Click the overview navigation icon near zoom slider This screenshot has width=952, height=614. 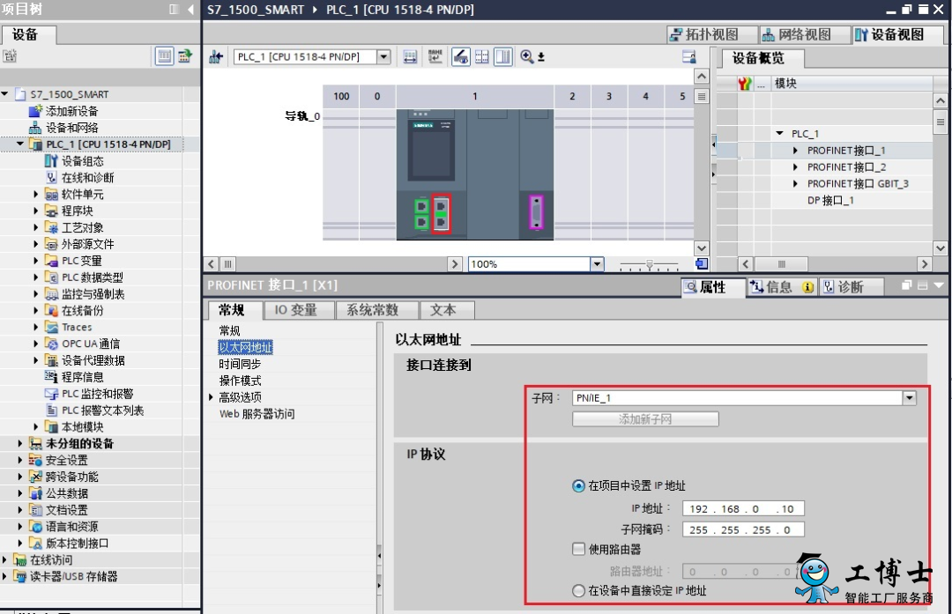pyautogui.click(x=702, y=264)
